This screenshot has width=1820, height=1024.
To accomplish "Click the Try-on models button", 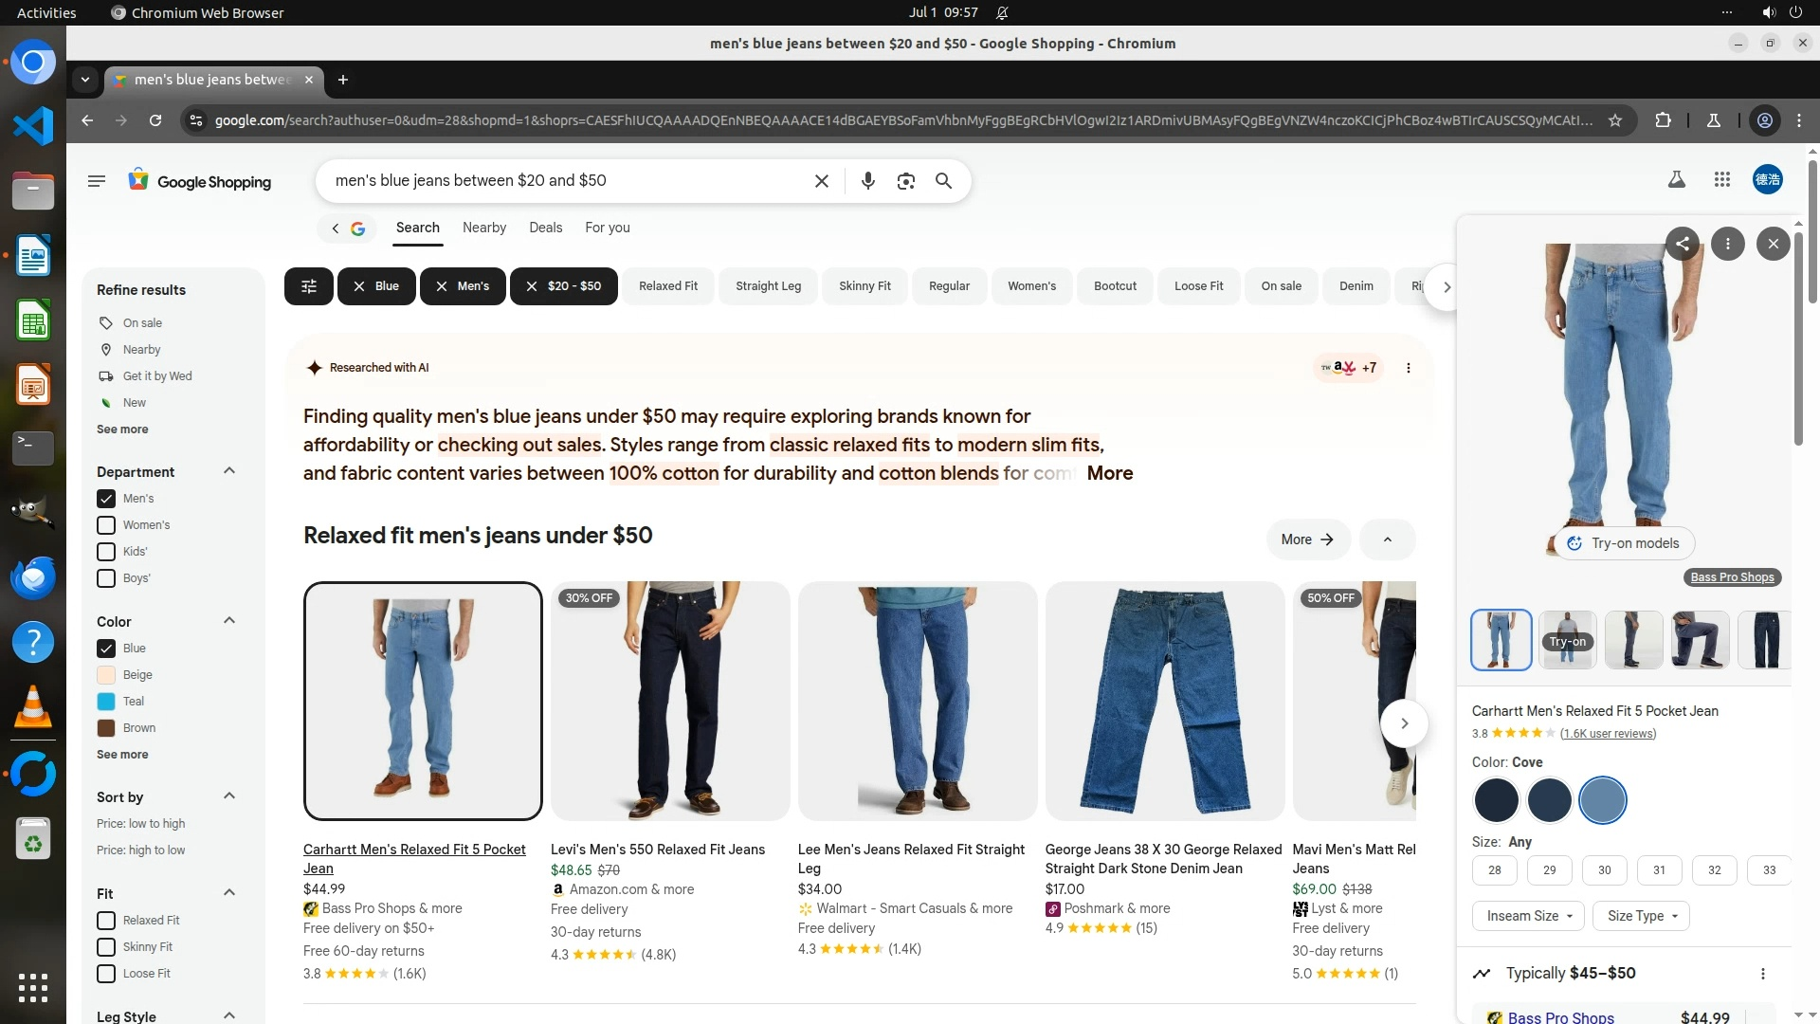I will [1624, 543].
